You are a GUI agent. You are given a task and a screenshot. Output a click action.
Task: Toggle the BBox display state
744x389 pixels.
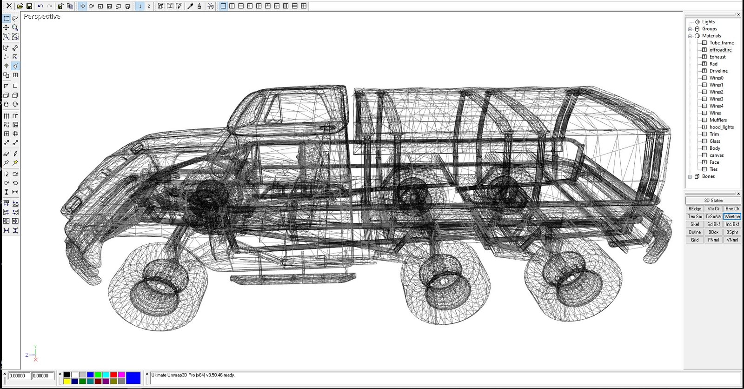[713, 232]
